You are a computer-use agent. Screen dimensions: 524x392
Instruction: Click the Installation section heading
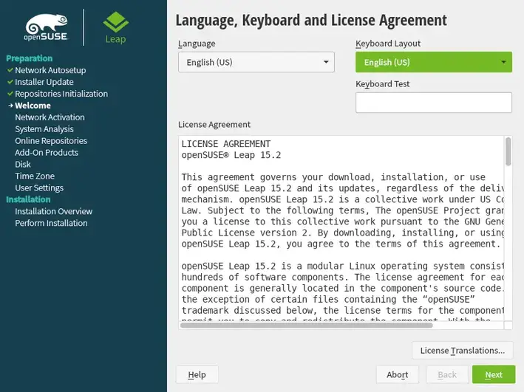[x=28, y=199]
